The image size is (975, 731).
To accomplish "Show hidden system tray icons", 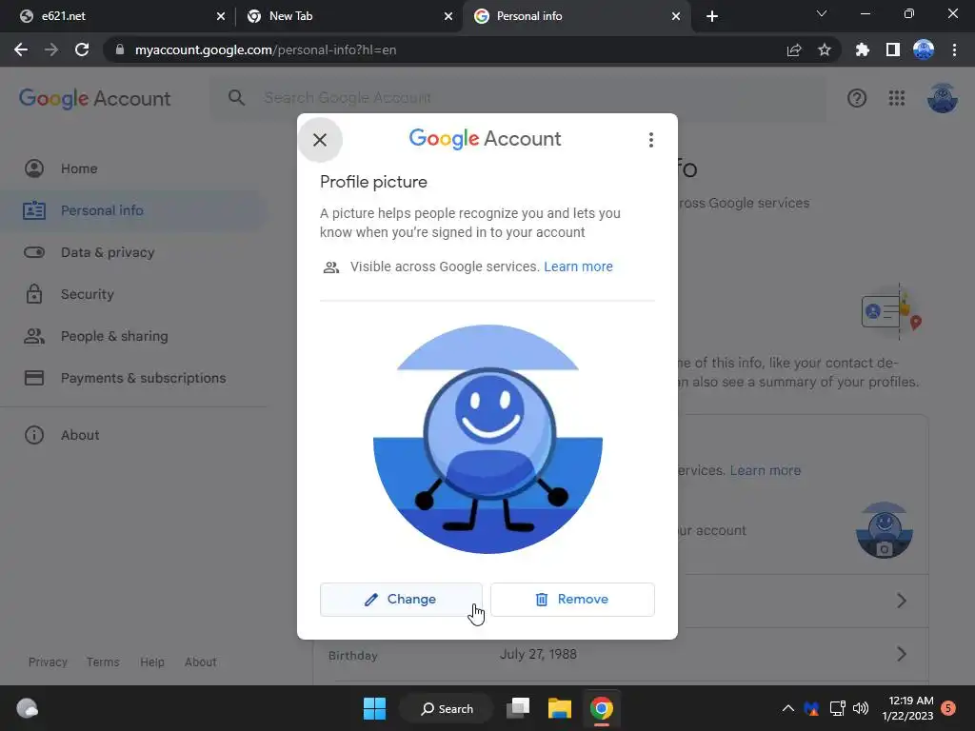I will pyautogui.click(x=787, y=708).
